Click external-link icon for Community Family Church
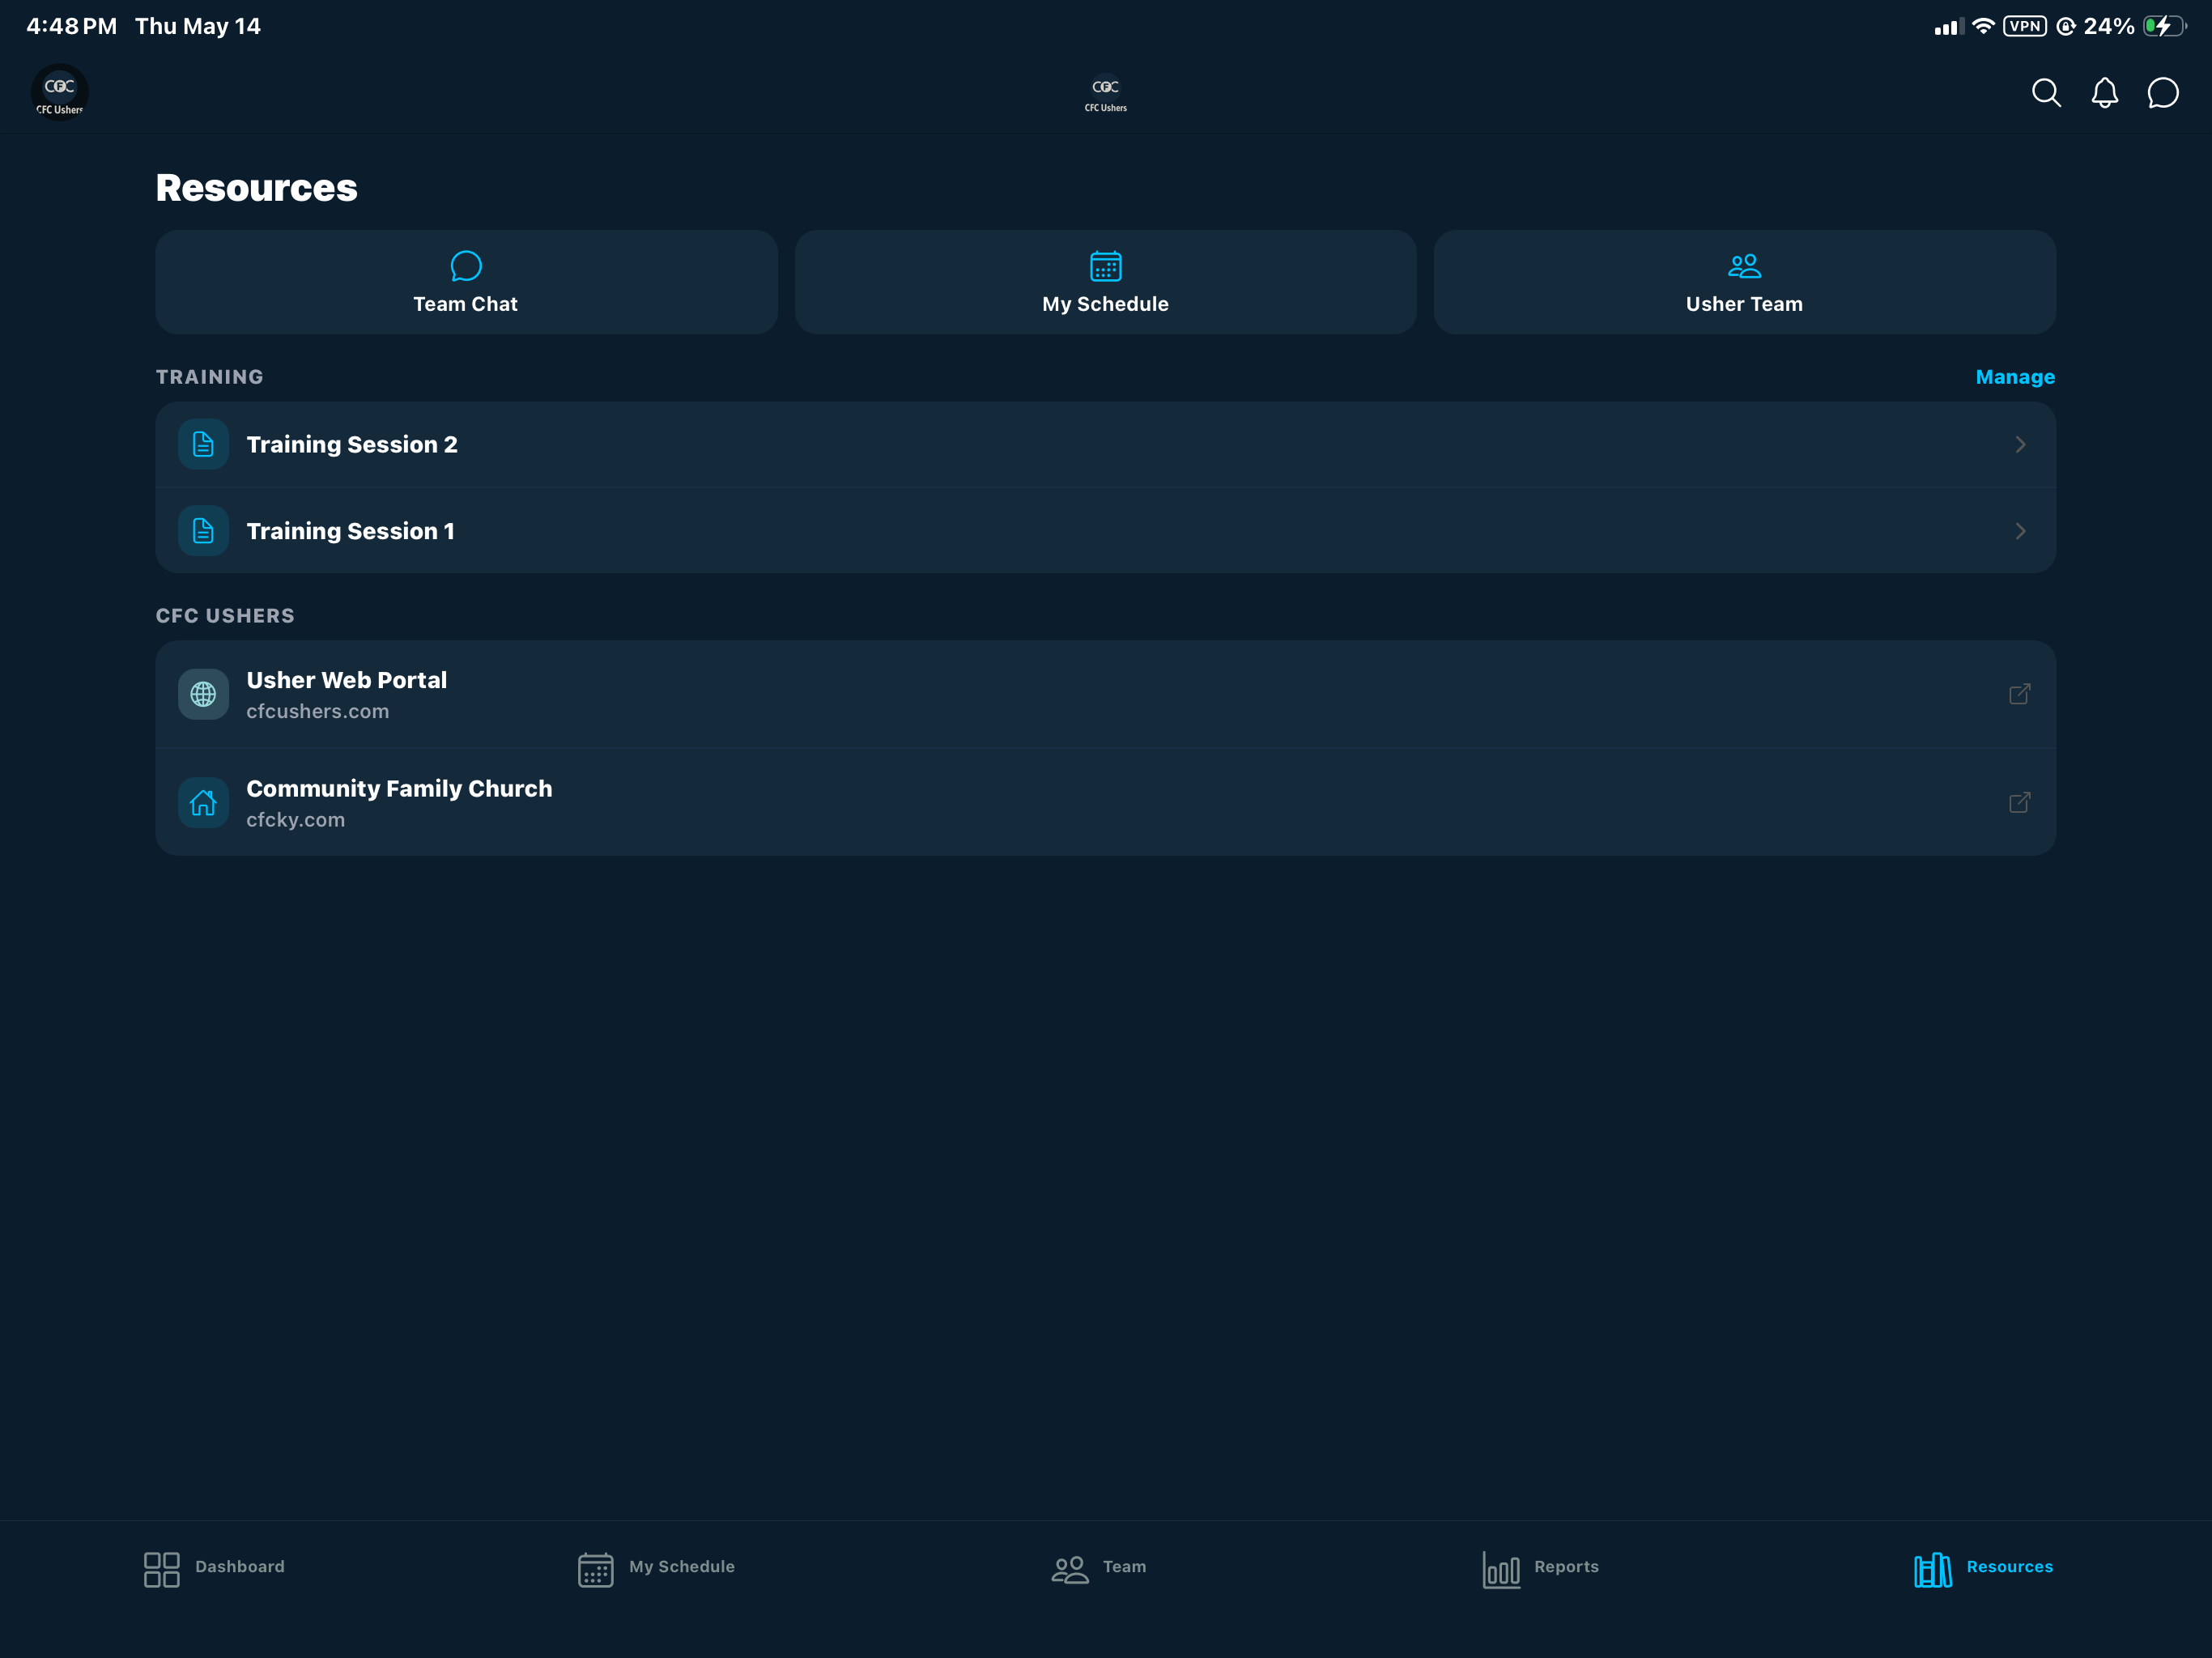Screen dimensions: 2212x1658 click(x=2020, y=802)
